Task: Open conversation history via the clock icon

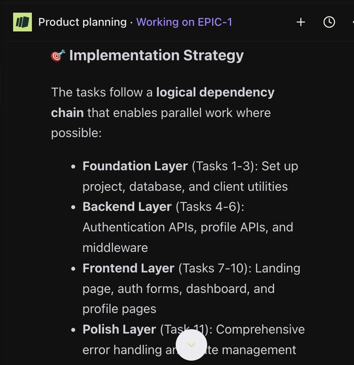Action: tap(329, 22)
